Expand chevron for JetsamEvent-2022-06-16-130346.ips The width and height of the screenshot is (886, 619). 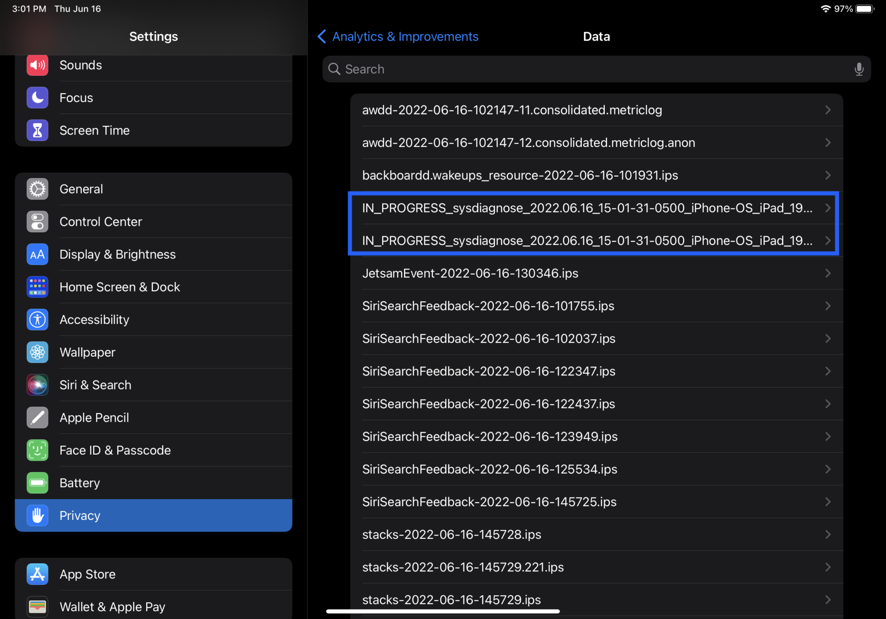pyautogui.click(x=828, y=273)
